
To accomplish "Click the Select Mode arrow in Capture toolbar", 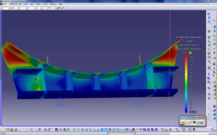I will 187,122.
